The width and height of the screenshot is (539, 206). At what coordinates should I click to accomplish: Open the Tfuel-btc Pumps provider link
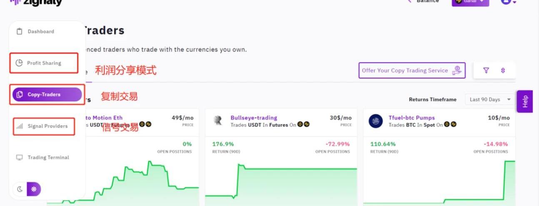click(411, 118)
